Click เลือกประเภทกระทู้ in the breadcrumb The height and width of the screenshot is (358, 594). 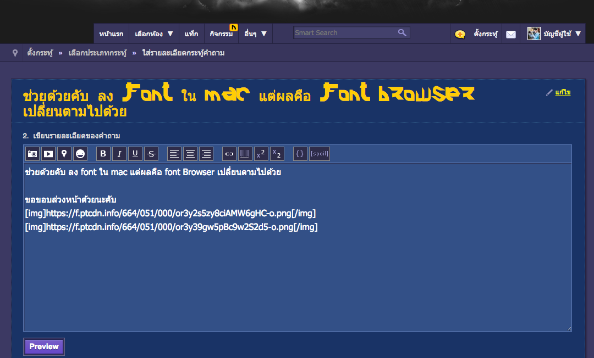tap(97, 53)
